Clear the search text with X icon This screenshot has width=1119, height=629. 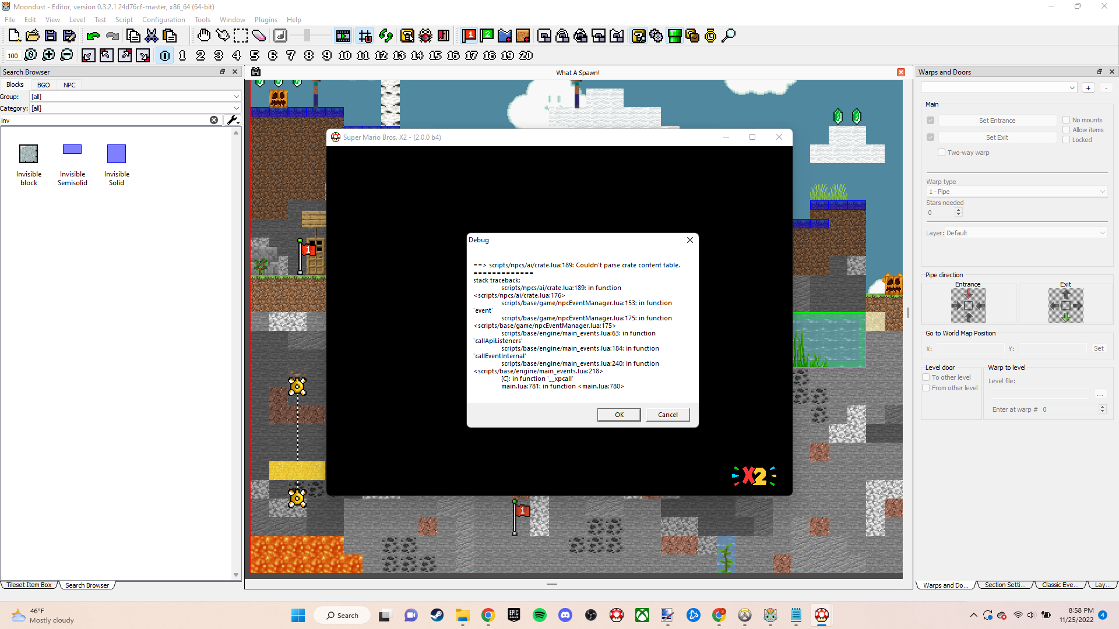(x=214, y=120)
